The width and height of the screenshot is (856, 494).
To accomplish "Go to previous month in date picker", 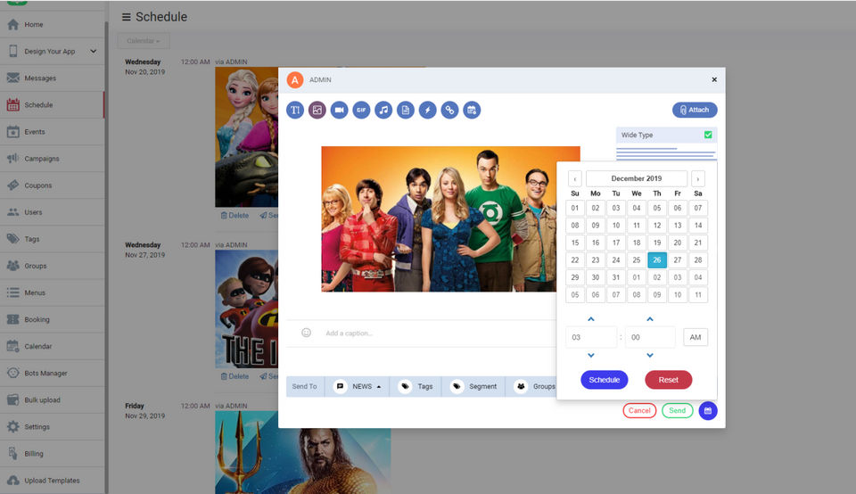I will (x=575, y=178).
